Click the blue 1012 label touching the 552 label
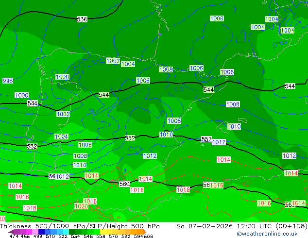This screenshot has width=308, height=238. 219,142
